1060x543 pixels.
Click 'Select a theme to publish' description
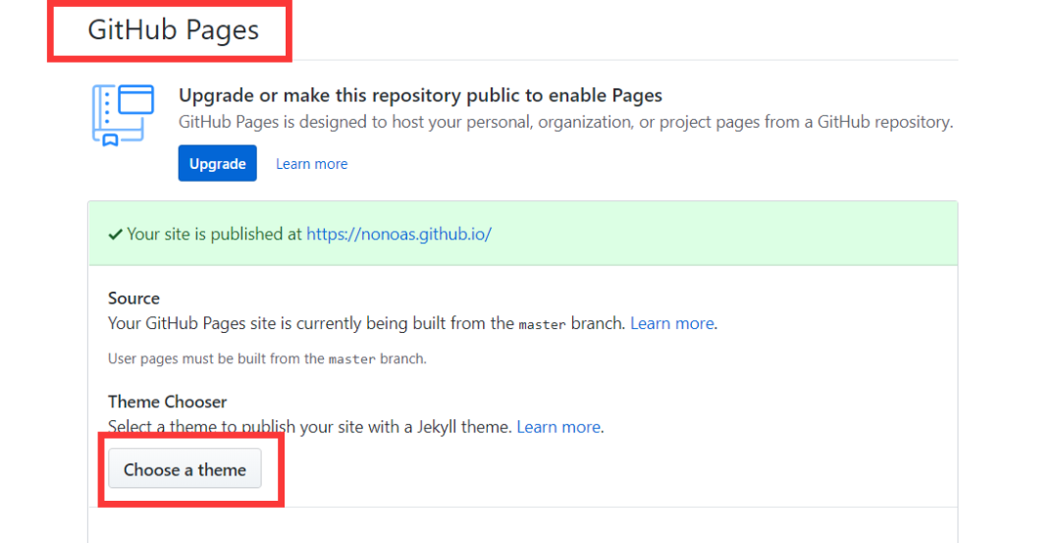[x=310, y=427]
